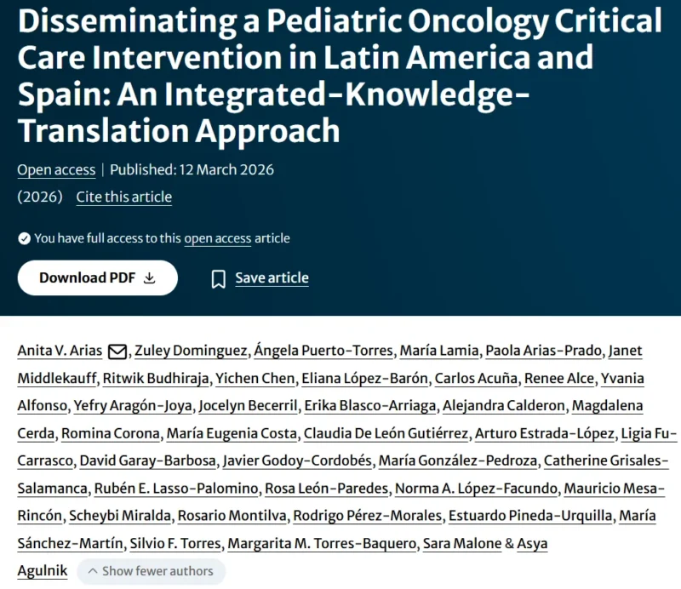
Task: Click the Save article link
Action: click(x=272, y=278)
